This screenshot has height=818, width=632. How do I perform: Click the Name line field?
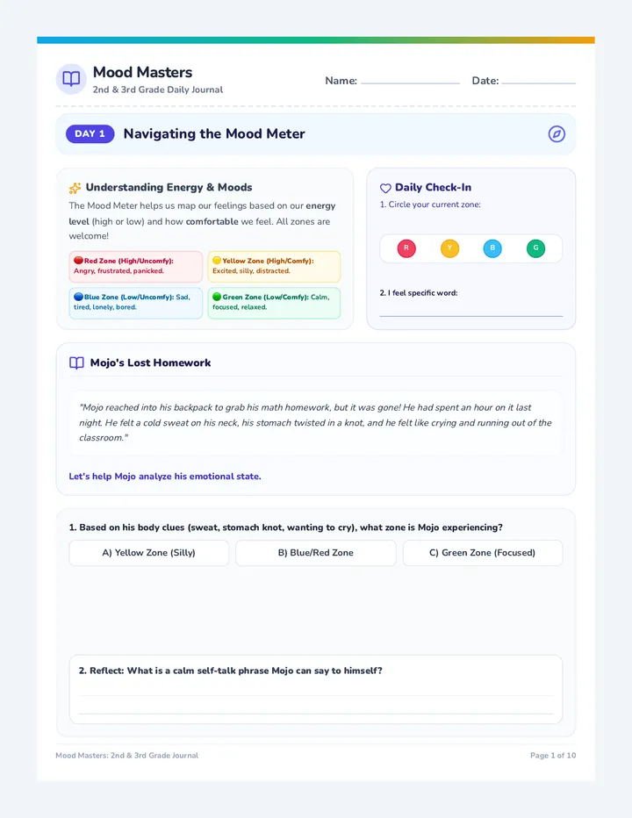(x=410, y=81)
